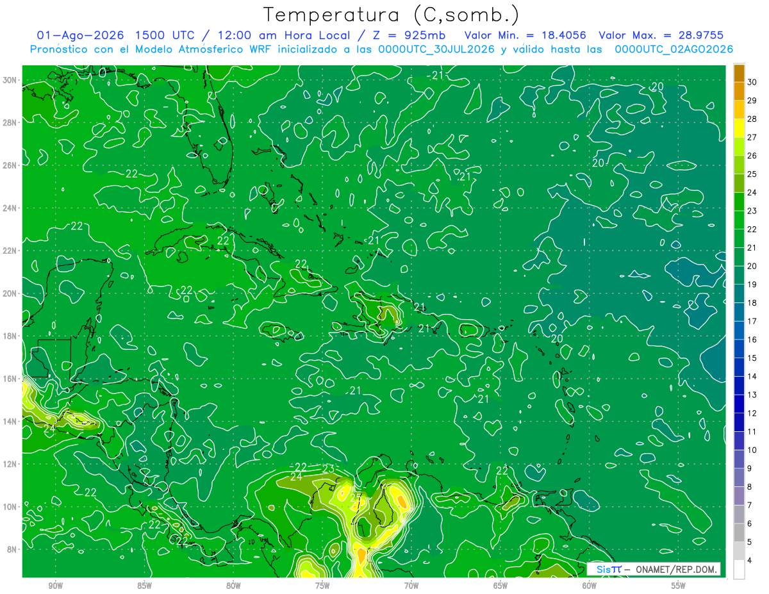
Task: Click the 10N latitude axis label
Action: 10,506
